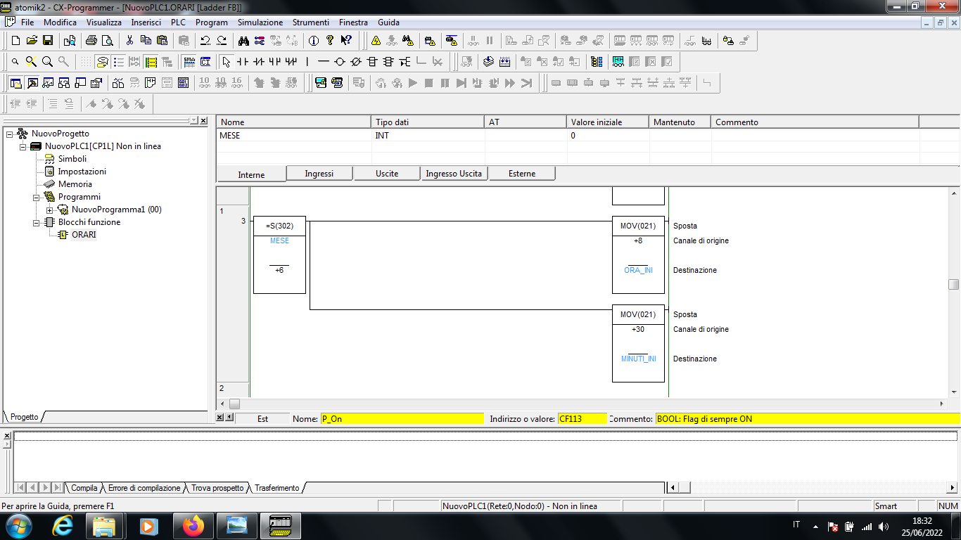
Task: Select the Simboli item in project tree
Action: coord(72,159)
